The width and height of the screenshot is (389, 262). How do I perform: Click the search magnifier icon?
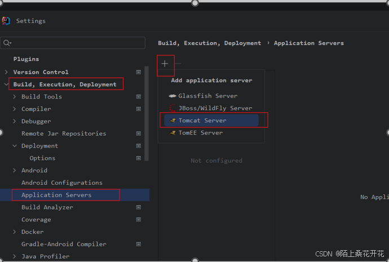pyautogui.click(x=7, y=43)
